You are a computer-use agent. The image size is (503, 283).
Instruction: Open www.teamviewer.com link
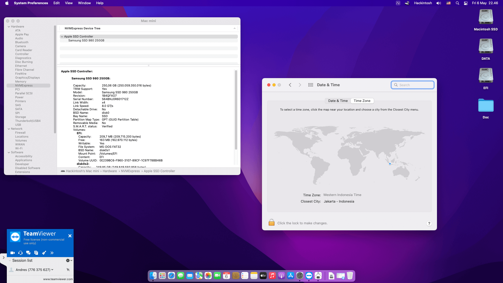click(58, 279)
